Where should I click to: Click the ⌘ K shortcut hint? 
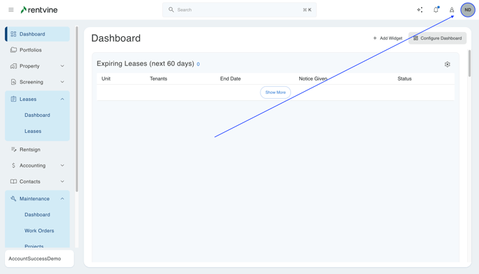click(307, 10)
